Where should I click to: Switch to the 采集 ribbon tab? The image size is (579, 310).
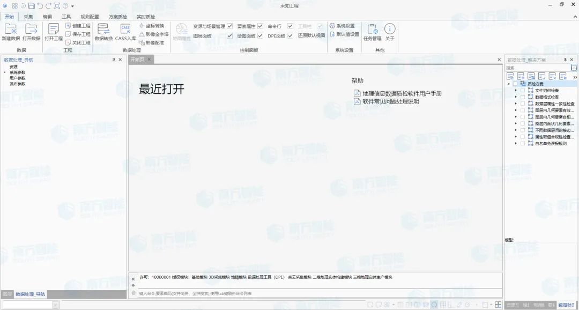coord(28,17)
